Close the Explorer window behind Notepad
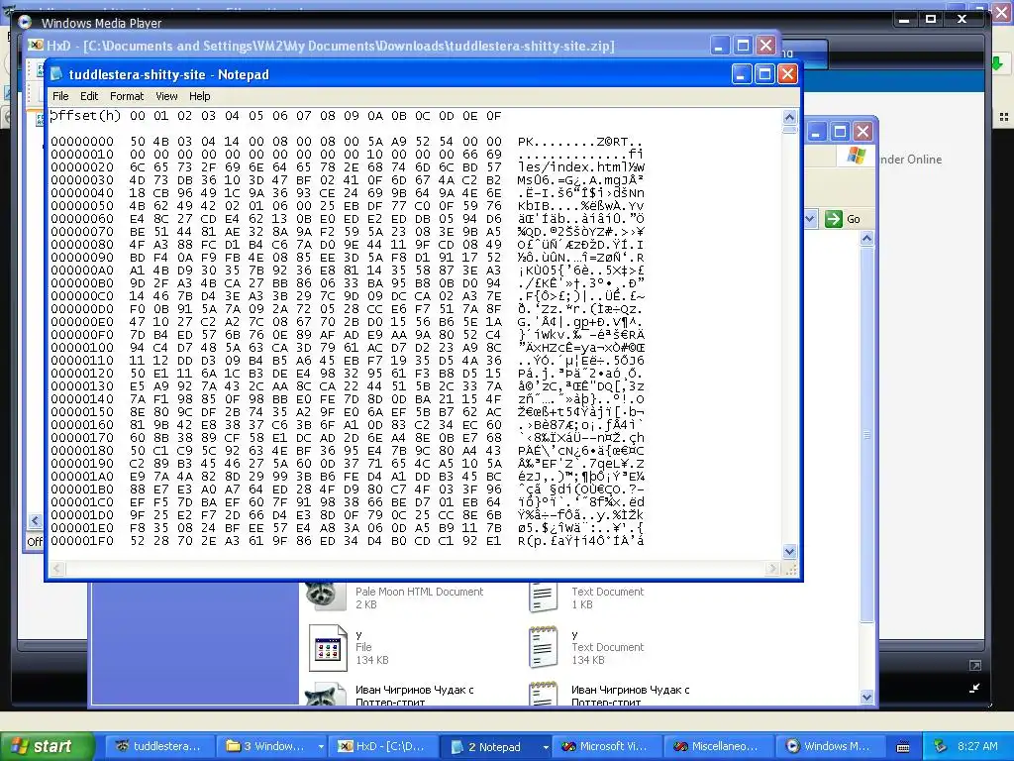This screenshot has width=1014, height=761. (x=862, y=132)
